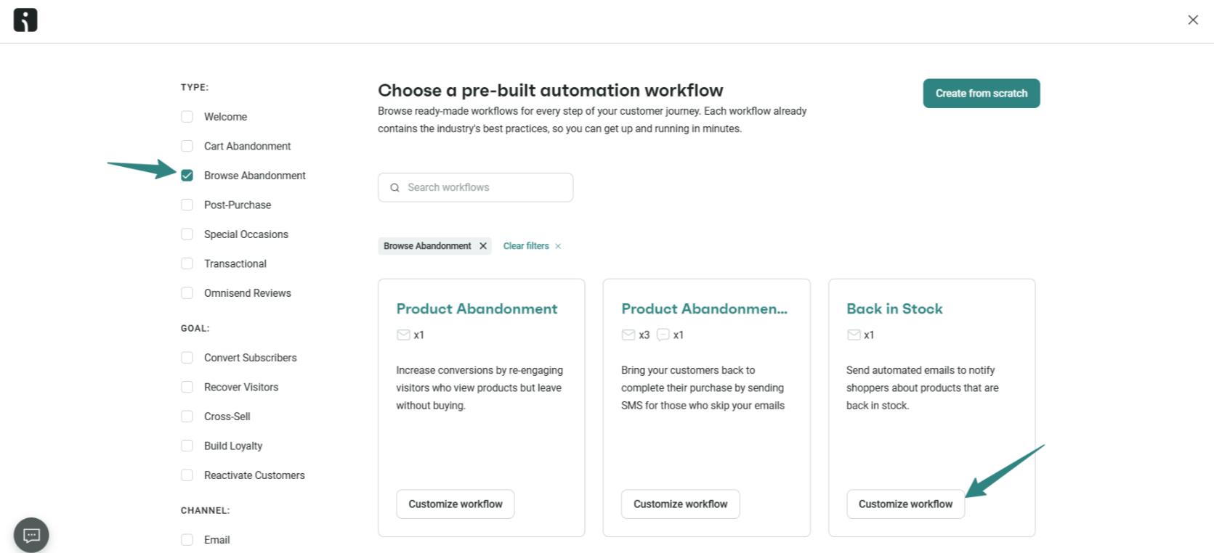The height and width of the screenshot is (553, 1214).
Task: Click the SMS icon on the second Product Abandonment card
Action: (663, 335)
